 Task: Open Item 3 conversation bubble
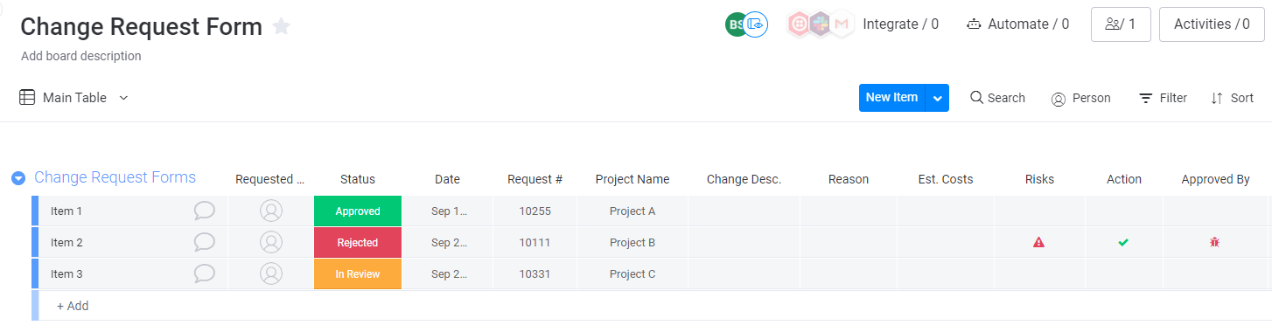[x=205, y=273]
